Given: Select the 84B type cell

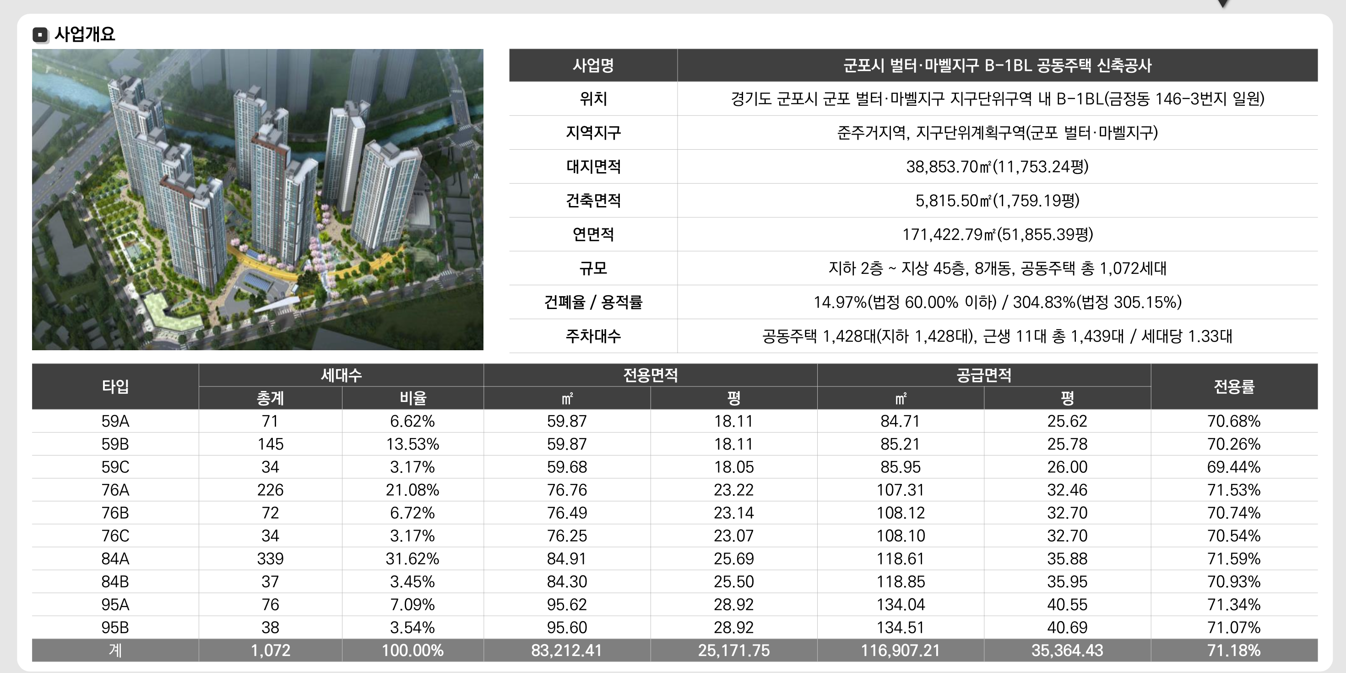Looking at the screenshot, I should pos(115,581).
